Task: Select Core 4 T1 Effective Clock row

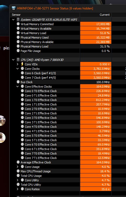Action: (41, 131)
